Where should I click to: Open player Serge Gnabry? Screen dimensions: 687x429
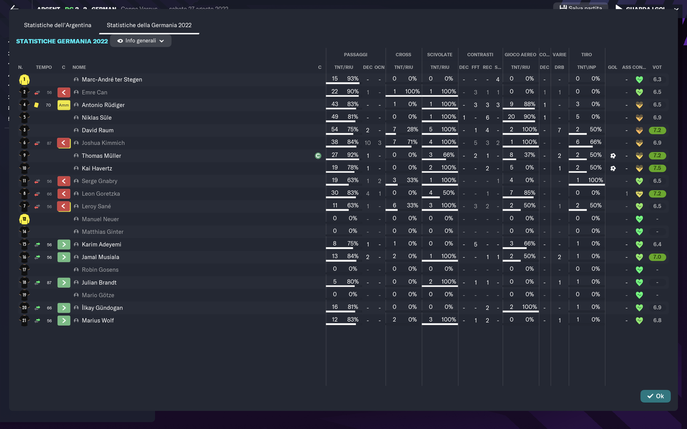(99, 181)
